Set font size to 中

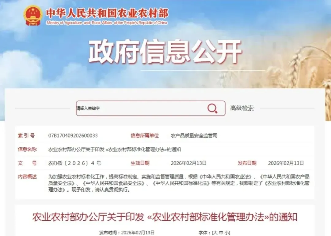coord(221,233)
